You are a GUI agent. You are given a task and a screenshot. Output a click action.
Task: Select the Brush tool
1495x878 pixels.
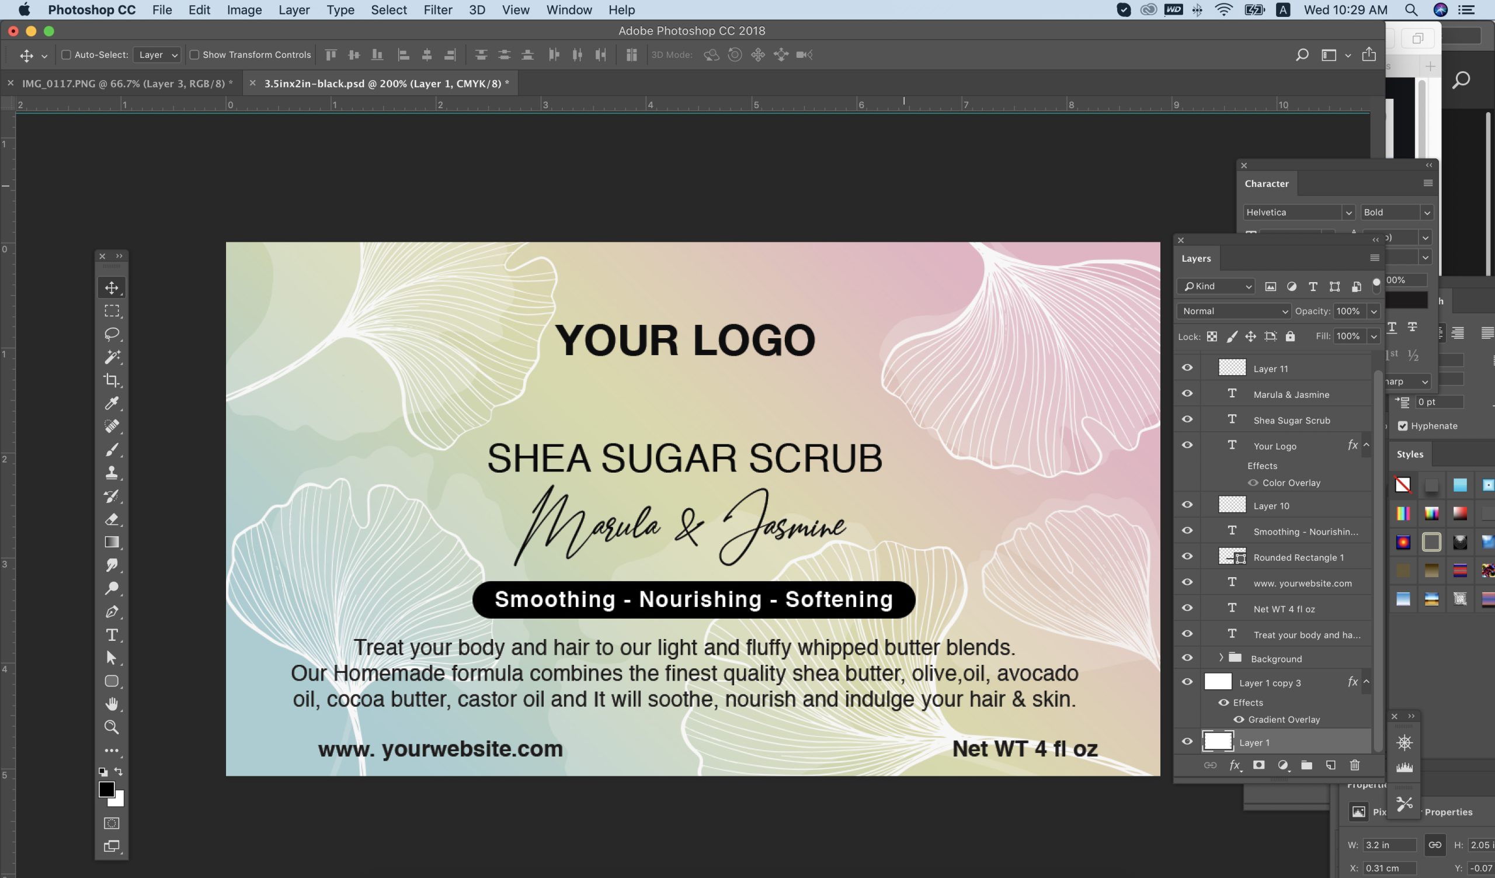click(112, 450)
